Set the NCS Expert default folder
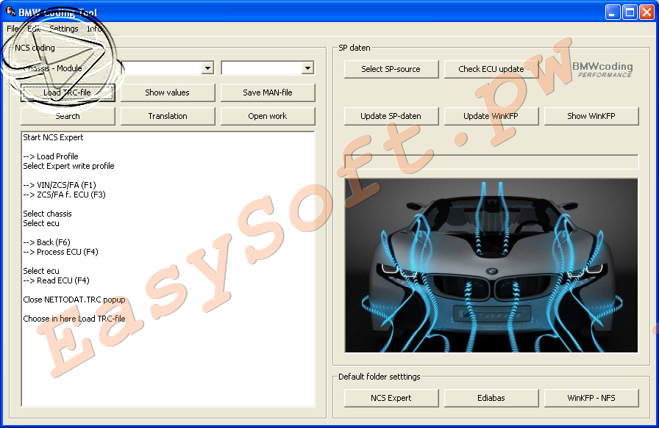The height and width of the screenshot is (428, 659). pyautogui.click(x=391, y=398)
